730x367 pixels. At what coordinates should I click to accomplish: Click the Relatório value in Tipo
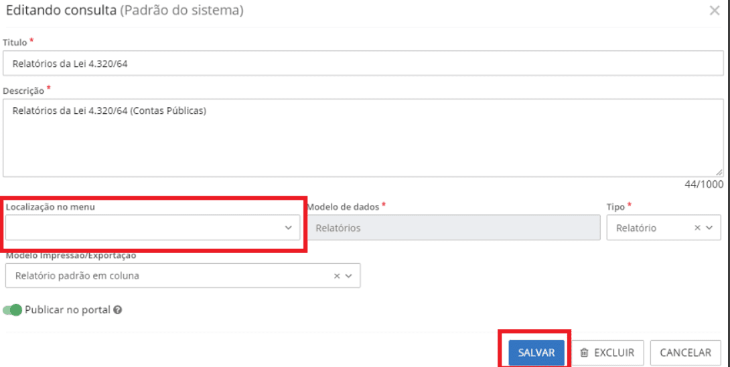(x=636, y=228)
